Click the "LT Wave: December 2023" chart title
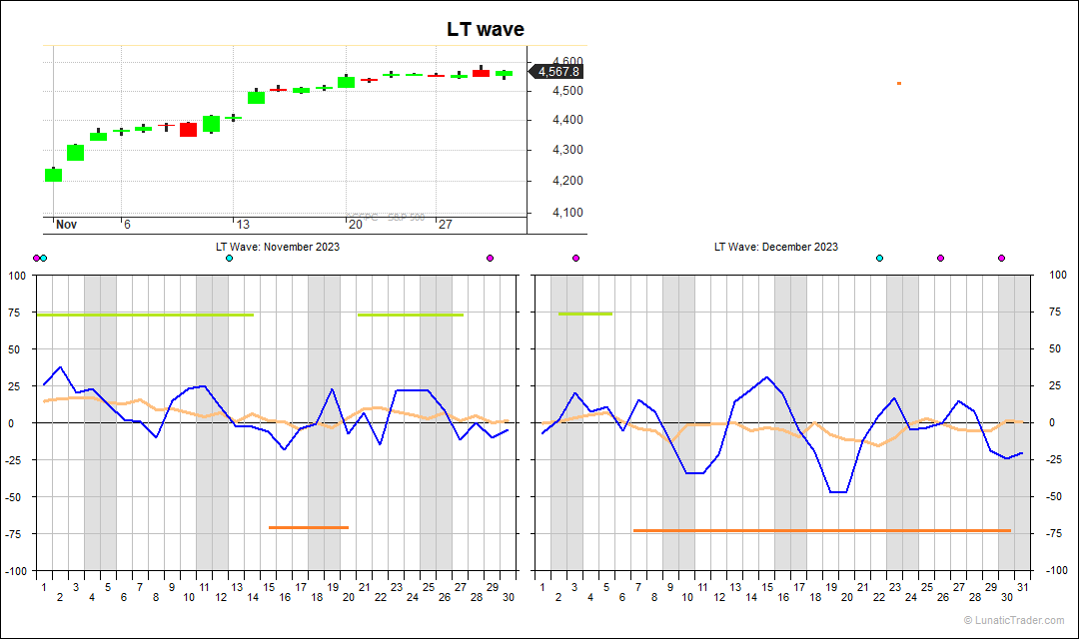 (x=775, y=247)
